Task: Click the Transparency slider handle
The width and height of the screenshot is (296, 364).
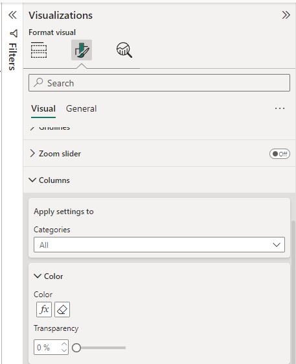Action: coord(76,348)
